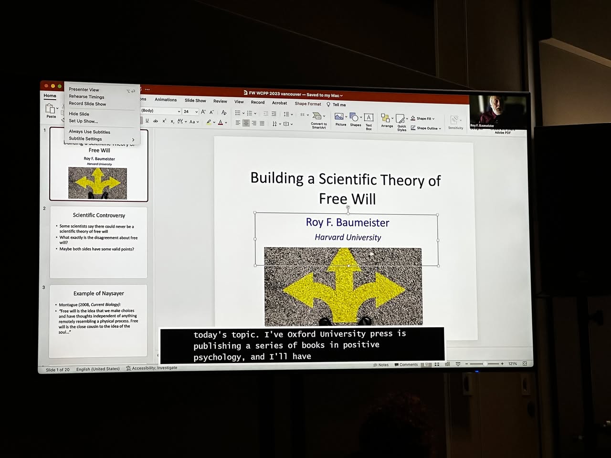Fit slide to window icon
611x458 pixels.
(525, 364)
